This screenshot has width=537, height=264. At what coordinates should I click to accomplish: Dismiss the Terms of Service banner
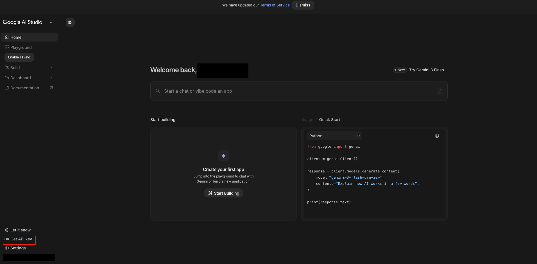303,5
